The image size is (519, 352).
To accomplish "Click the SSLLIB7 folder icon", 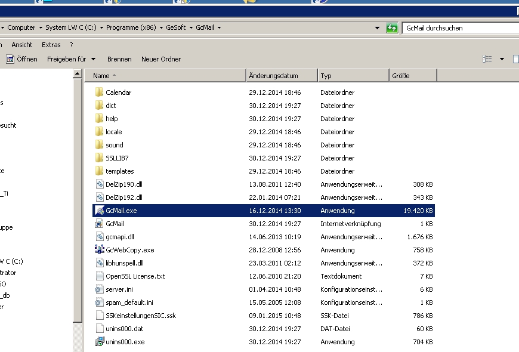I will pyautogui.click(x=99, y=158).
